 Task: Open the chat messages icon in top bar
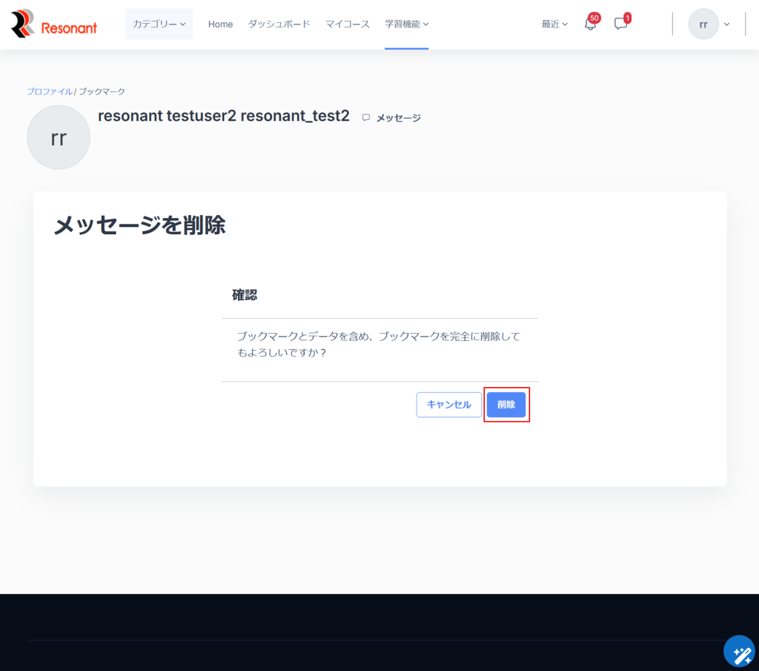tap(620, 24)
